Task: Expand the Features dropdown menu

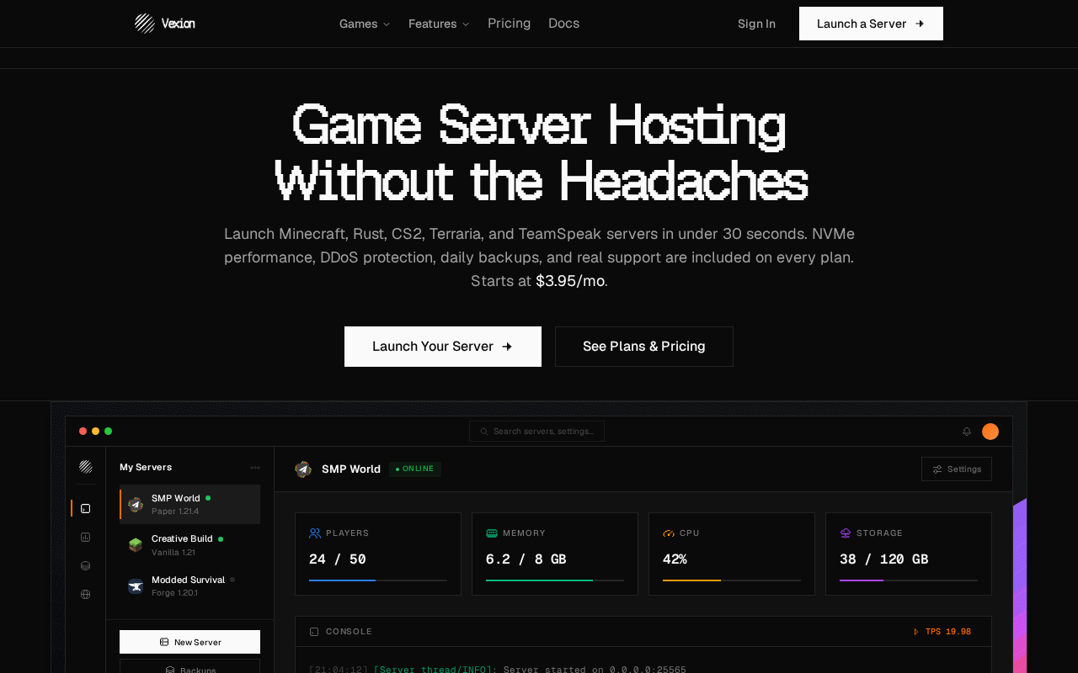Action: [439, 24]
